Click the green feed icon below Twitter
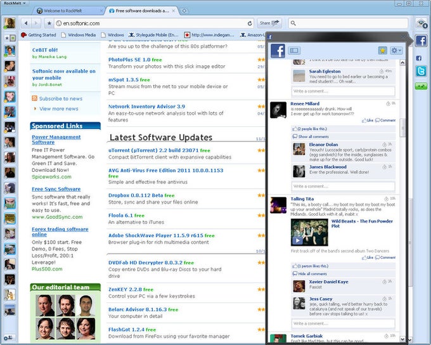Image resolution: width=431 pixels, height=345 pixels. (421, 86)
